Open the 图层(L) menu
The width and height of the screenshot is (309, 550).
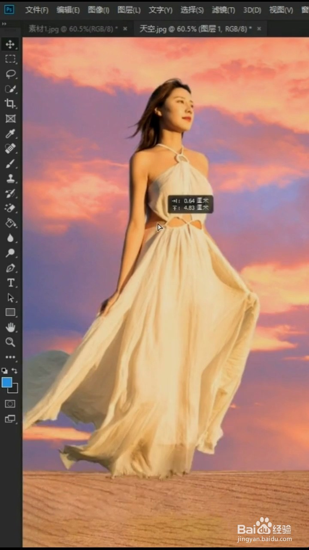[129, 10]
